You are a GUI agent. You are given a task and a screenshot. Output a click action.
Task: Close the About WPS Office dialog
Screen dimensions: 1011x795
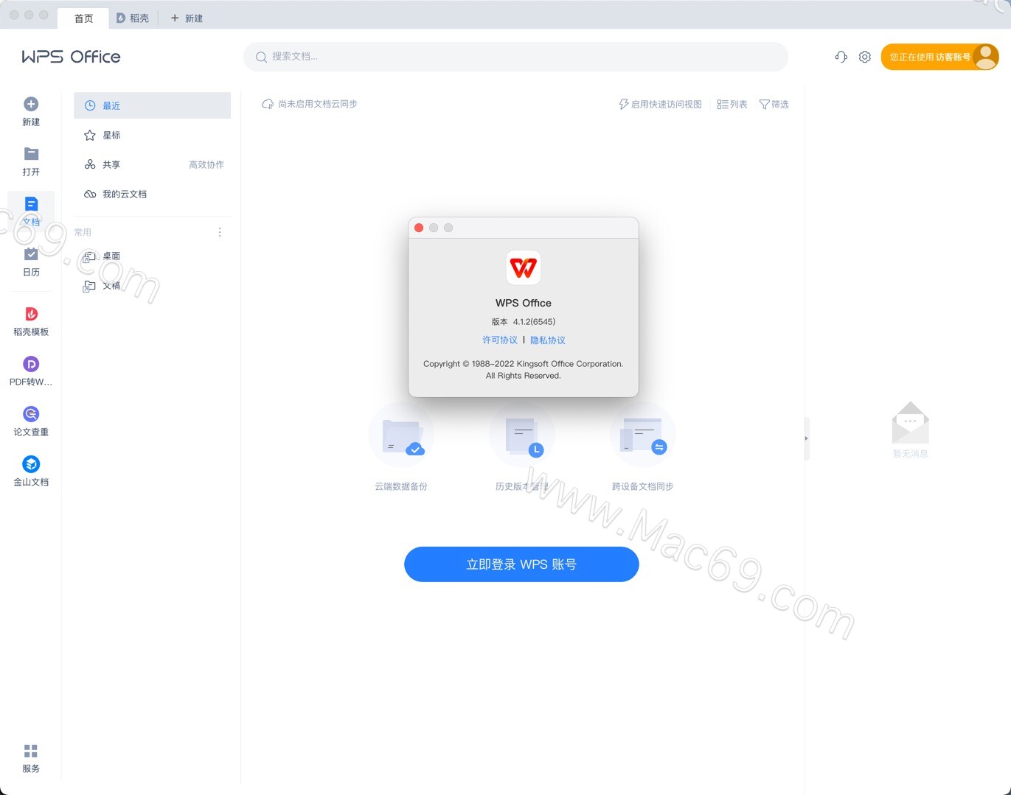coord(419,228)
